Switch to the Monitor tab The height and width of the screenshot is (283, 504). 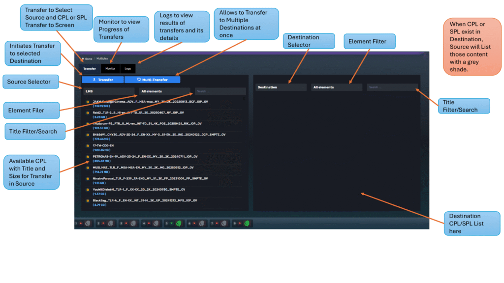[x=110, y=69]
